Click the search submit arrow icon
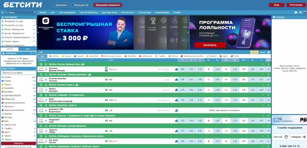The image size is (307, 148). (x=34, y=12)
